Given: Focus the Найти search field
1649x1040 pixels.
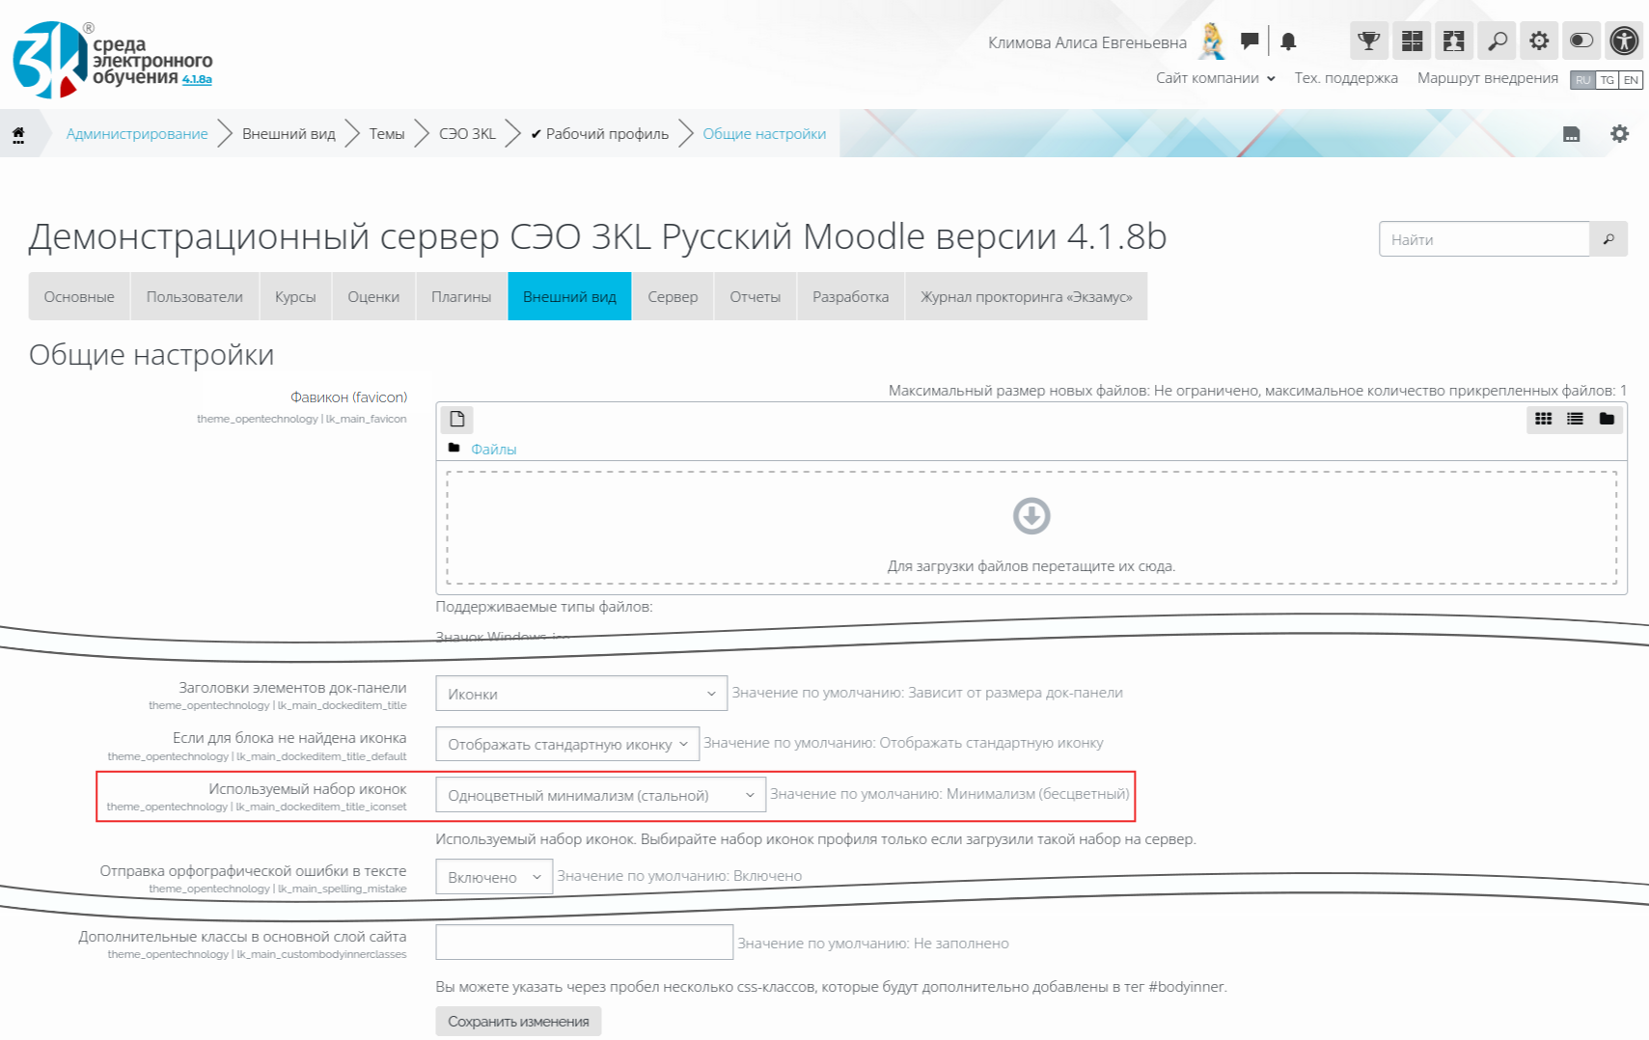Looking at the screenshot, I should click(x=1484, y=239).
